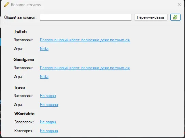The width and height of the screenshot is (185, 138).
Task: Click the Общий заголовок label
Action: (20, 17)
